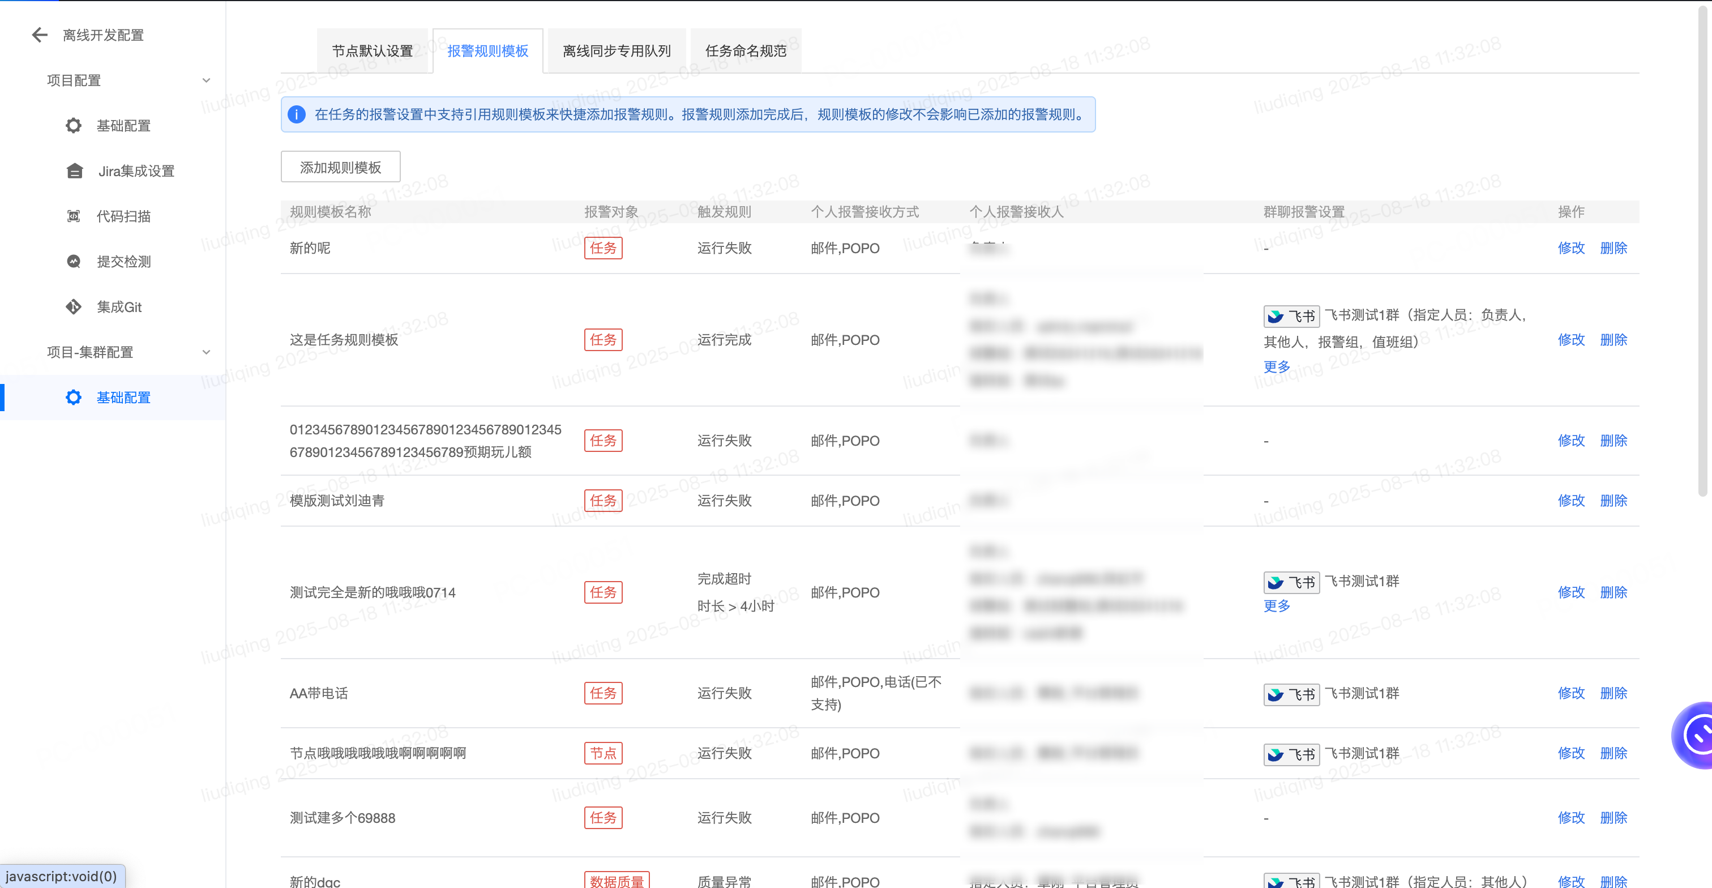
Task: Click the 提交检测 icon in the sidebar
Action: coord(74,261)
